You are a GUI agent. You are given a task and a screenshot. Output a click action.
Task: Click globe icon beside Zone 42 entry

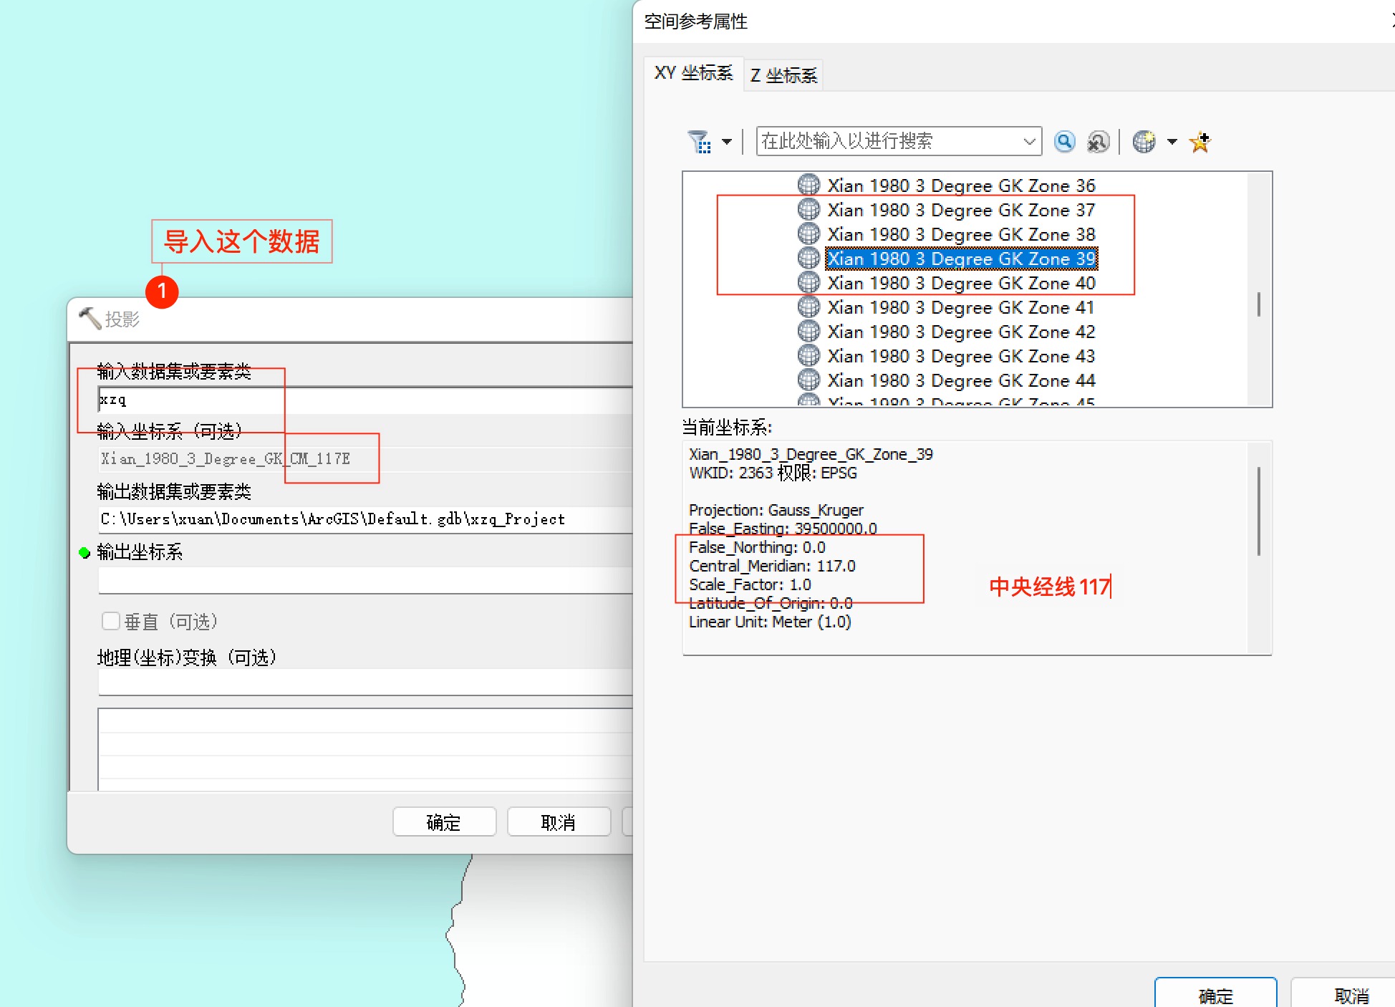(x=808, y=332)
